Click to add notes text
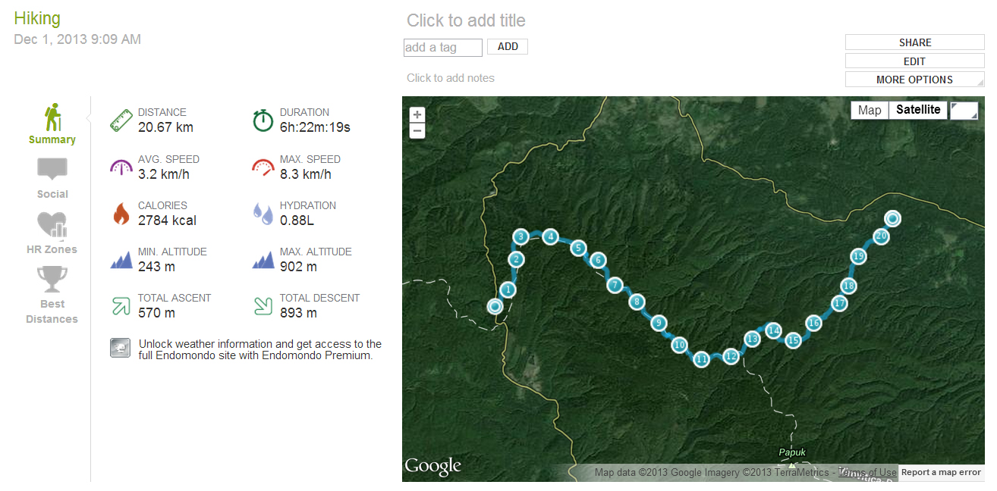This screenshot has width=997, height=491. point(451,78)
